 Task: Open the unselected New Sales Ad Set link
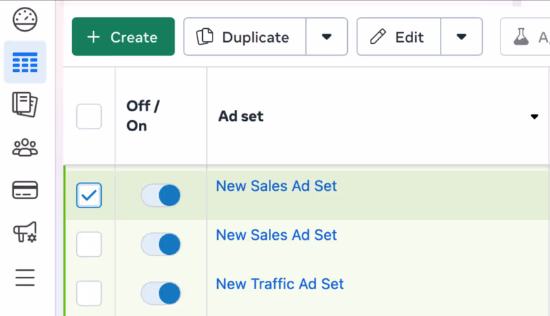(x=276, y=235)
